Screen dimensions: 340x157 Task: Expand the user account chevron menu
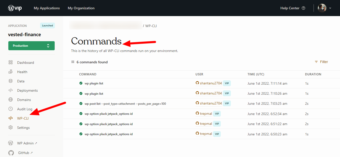[x=330, y=8]
